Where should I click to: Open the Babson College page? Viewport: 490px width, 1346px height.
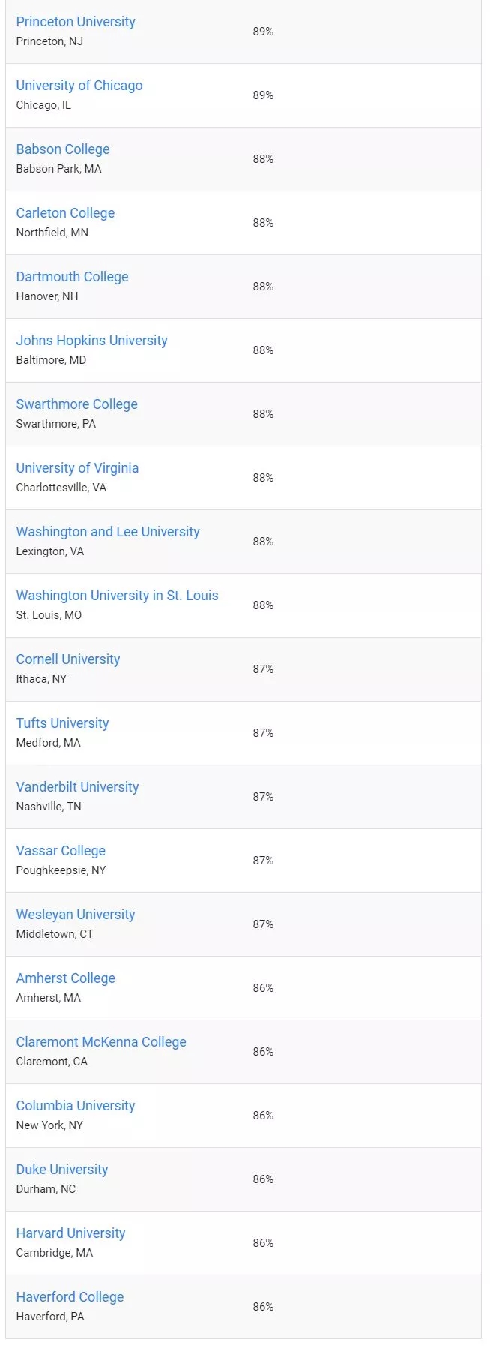63,149
